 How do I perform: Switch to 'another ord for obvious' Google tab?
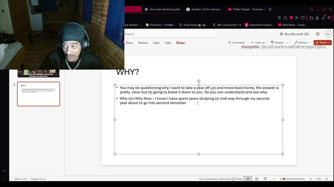204,9
